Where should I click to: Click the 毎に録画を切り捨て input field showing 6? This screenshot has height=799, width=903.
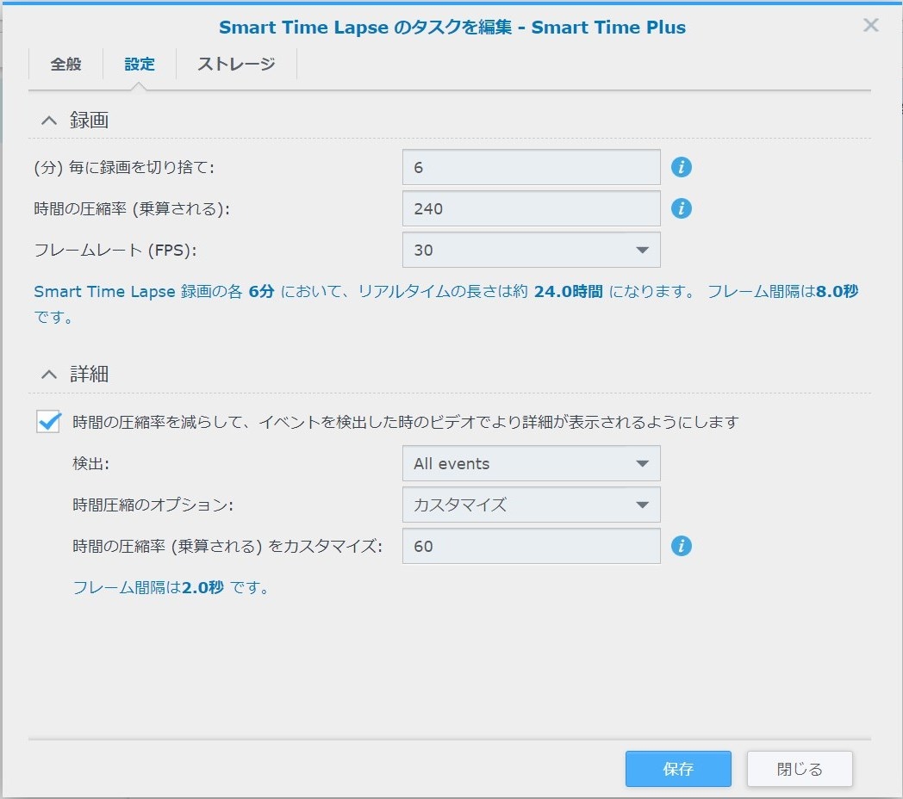[531, 167]
